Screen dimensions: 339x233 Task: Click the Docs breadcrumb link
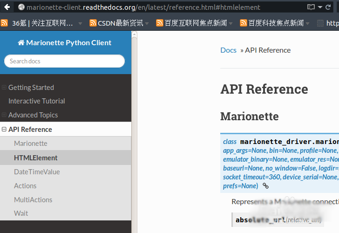click(228, 50)
